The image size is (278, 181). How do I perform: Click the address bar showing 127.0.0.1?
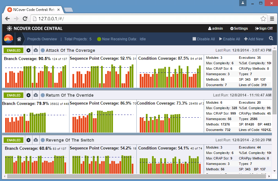point(146,18)
